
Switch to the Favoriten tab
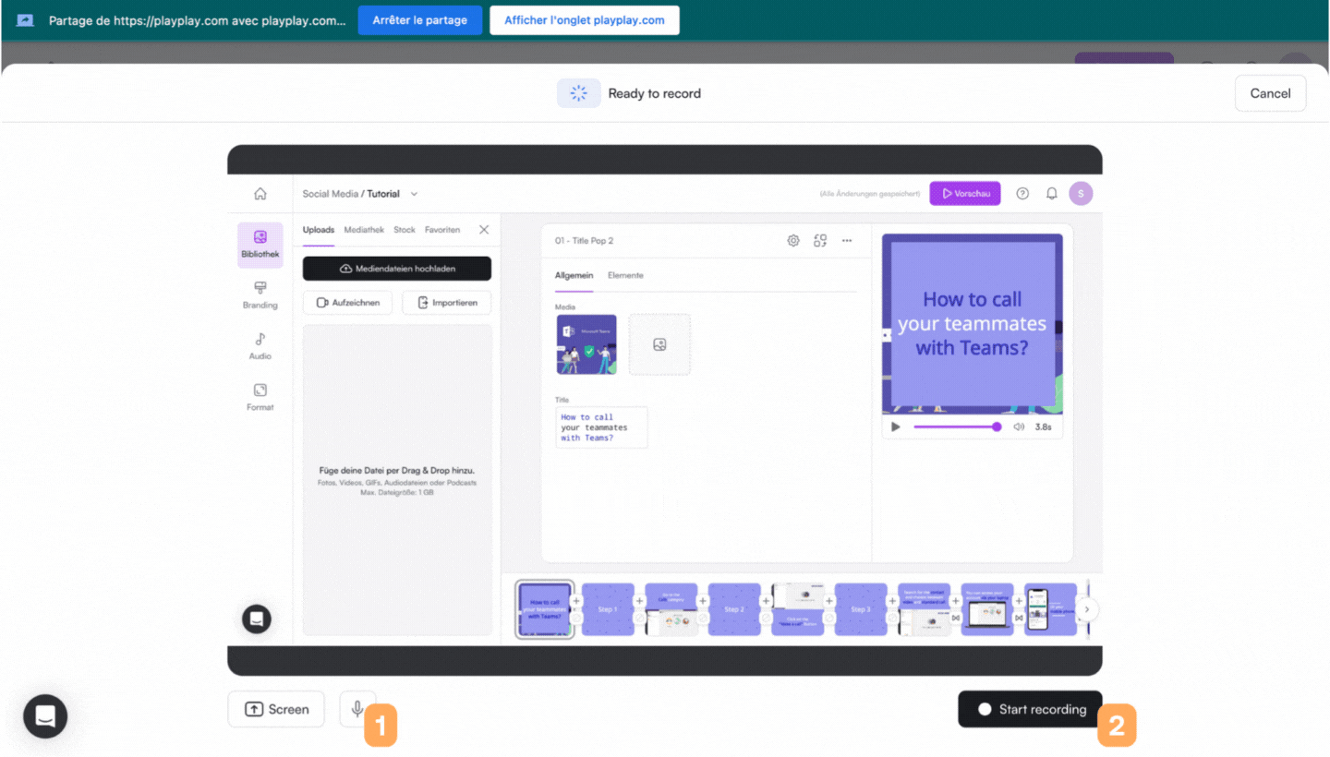click(x=442, y=230)
